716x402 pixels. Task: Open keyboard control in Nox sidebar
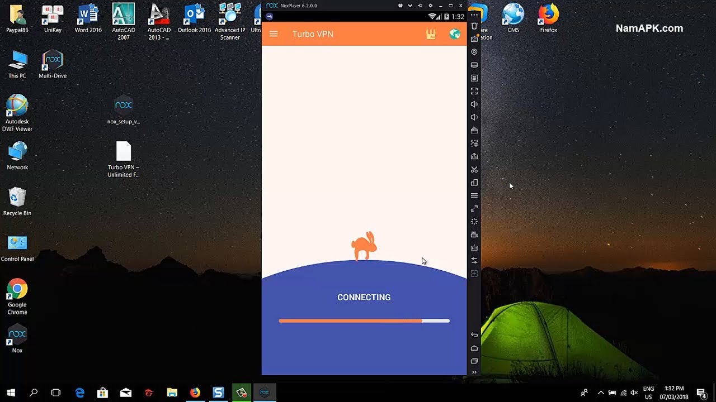click(x=474, y=39)
